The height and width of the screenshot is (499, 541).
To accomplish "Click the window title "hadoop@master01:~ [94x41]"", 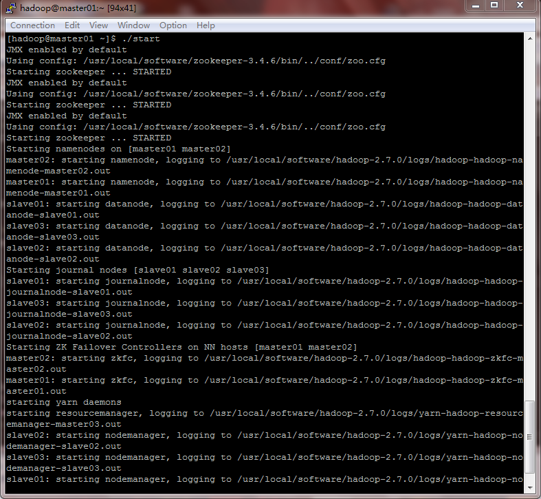I will (78, 8).
